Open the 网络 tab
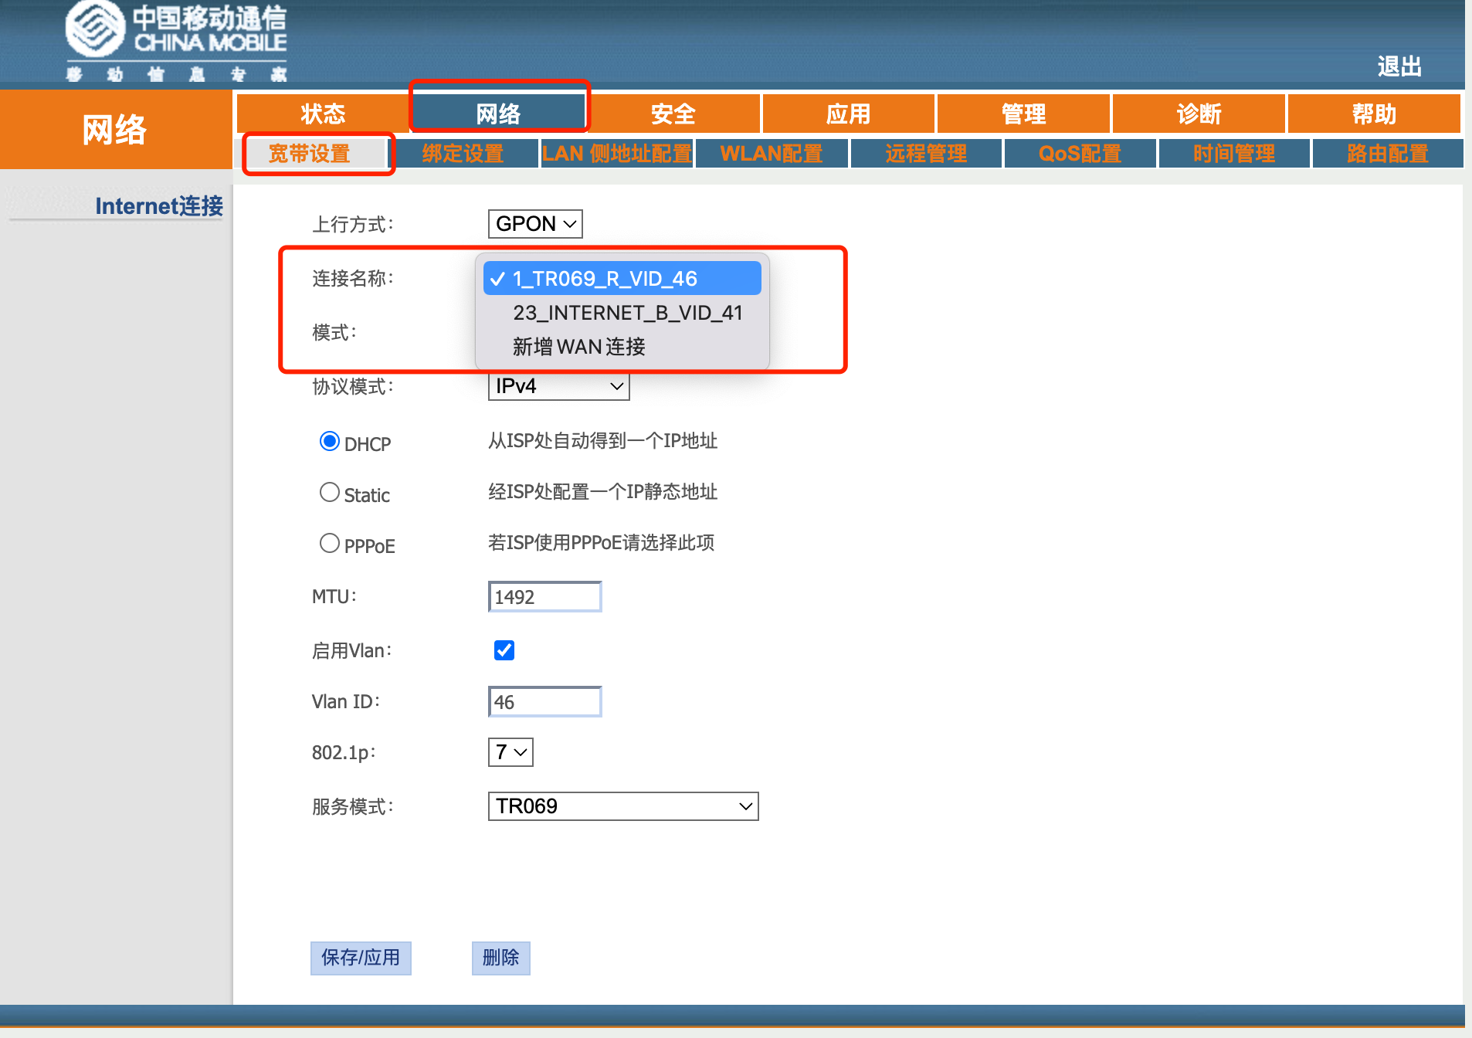This screenshot has width=1472, height=1038. 499,114
